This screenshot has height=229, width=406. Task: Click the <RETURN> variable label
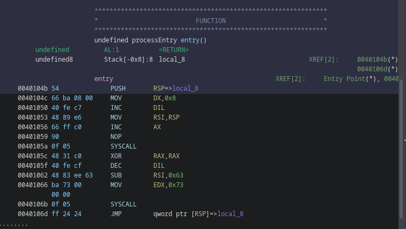173,50
